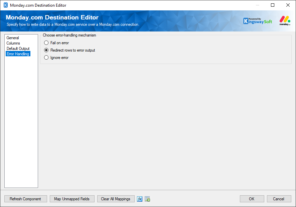The image size is (296, 207).
Task: Open the General page
Action: tap(13, 38)
